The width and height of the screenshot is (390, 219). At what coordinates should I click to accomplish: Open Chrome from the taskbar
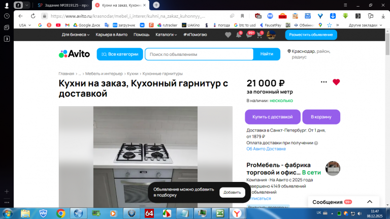point(61,213)
